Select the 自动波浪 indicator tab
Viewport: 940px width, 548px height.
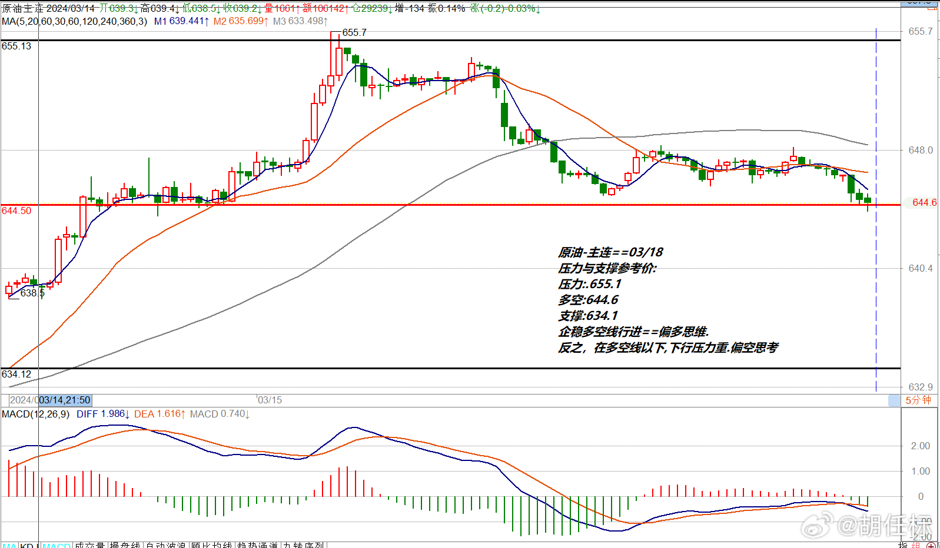165,545
